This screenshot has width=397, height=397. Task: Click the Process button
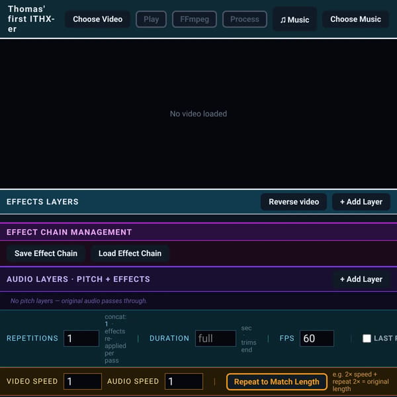point(245,19)
